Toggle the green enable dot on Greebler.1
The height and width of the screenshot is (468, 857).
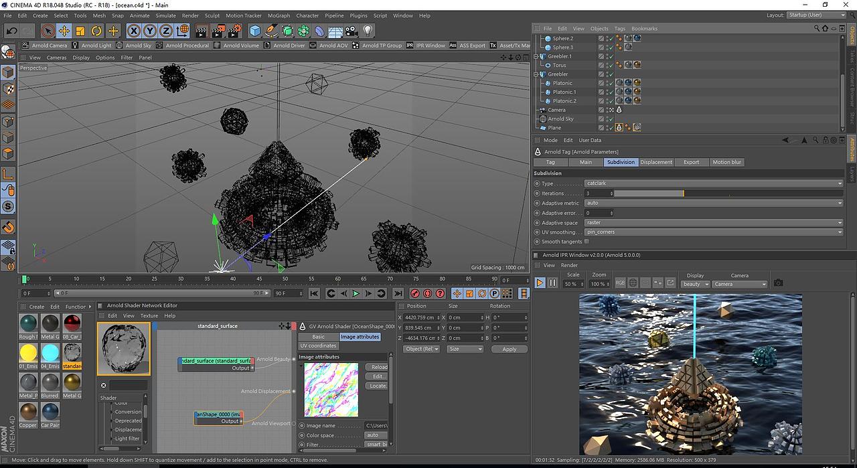(x=611, y=56)
